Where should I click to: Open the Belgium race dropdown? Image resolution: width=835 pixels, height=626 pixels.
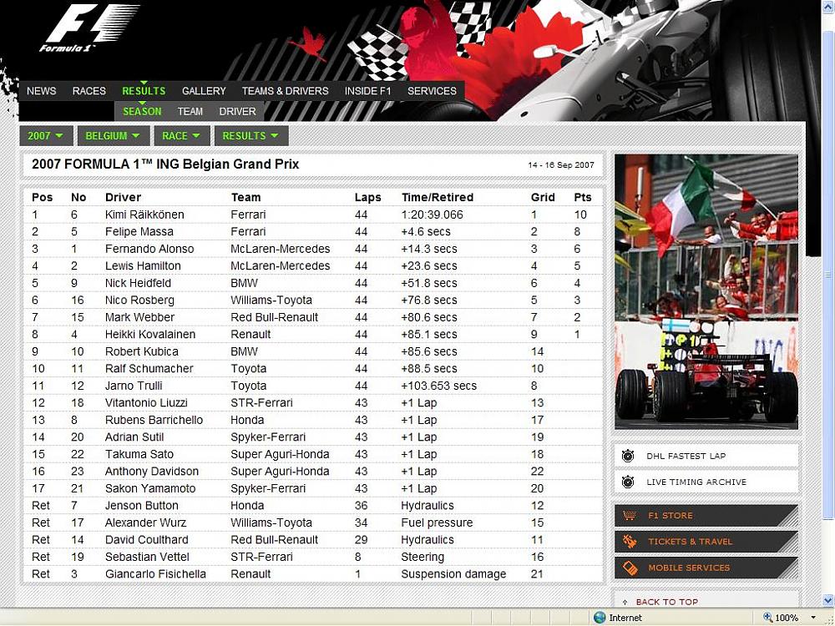(x=113, y=136)
